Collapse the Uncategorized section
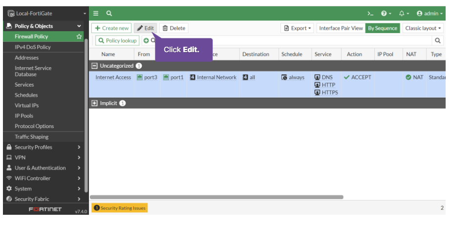 [x=94, y=66]
